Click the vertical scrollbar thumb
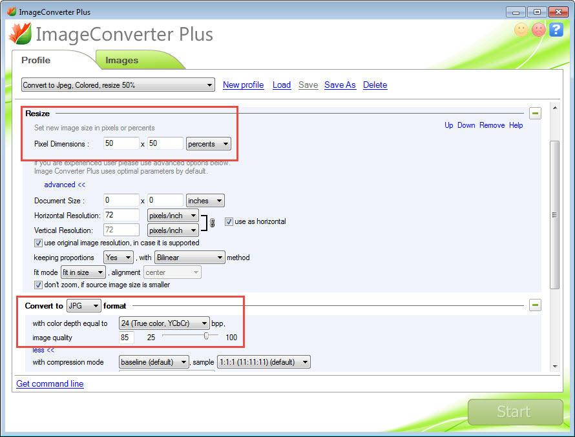The width and height of the screenshot is (575, 437). 555,215
